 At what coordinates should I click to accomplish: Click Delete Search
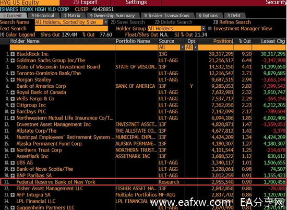coord(173,22)
